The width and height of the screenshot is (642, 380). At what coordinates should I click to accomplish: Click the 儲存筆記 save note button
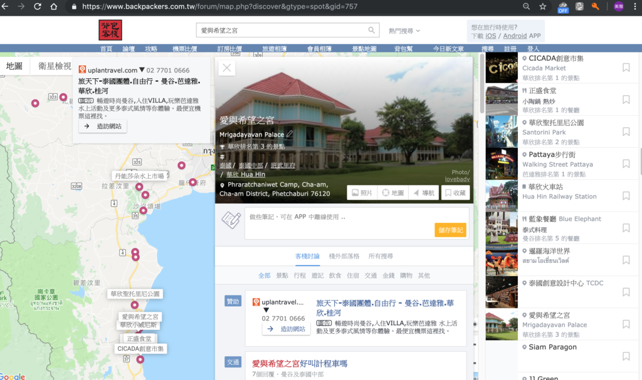(x=450, y=230)
